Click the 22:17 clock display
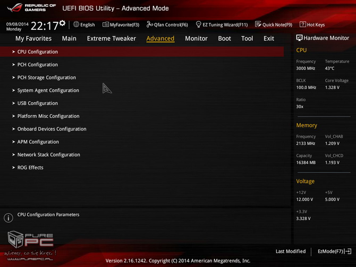The image size is (356, 267). pos(45,26)
